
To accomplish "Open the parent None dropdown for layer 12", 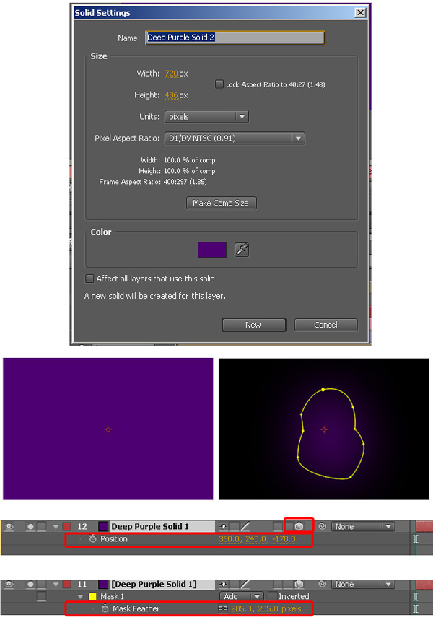I will (x=363, y=526).
